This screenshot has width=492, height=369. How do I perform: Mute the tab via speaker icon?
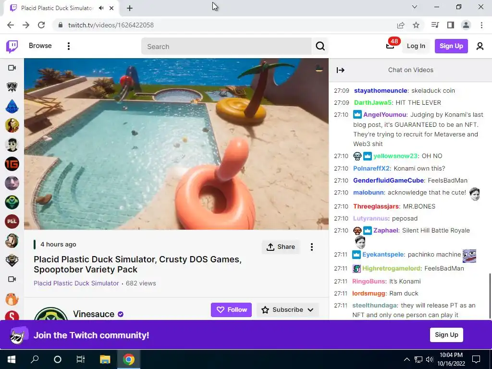(x=101, y=8)
